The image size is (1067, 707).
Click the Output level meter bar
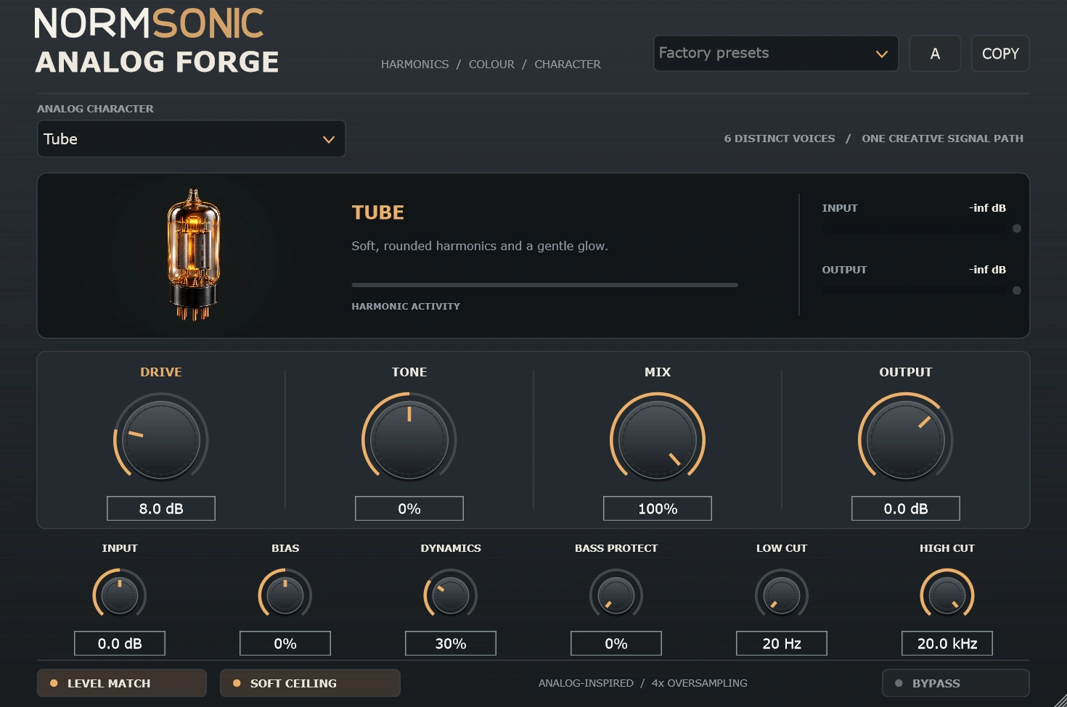pyautogui.click(x=916, y=290)
